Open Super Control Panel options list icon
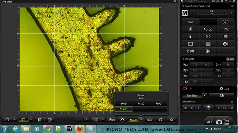238x133 pixels. tap(232, 6)
